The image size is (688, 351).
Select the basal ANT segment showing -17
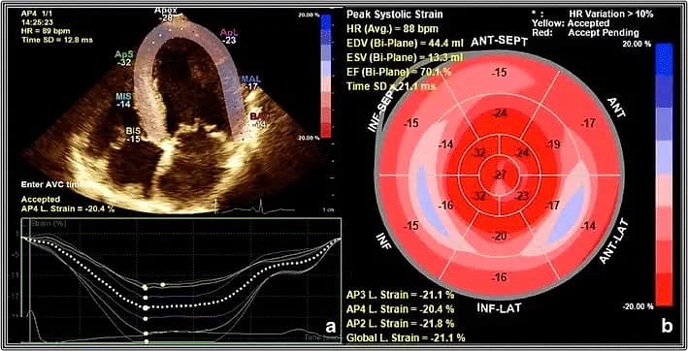coord(587,124)
